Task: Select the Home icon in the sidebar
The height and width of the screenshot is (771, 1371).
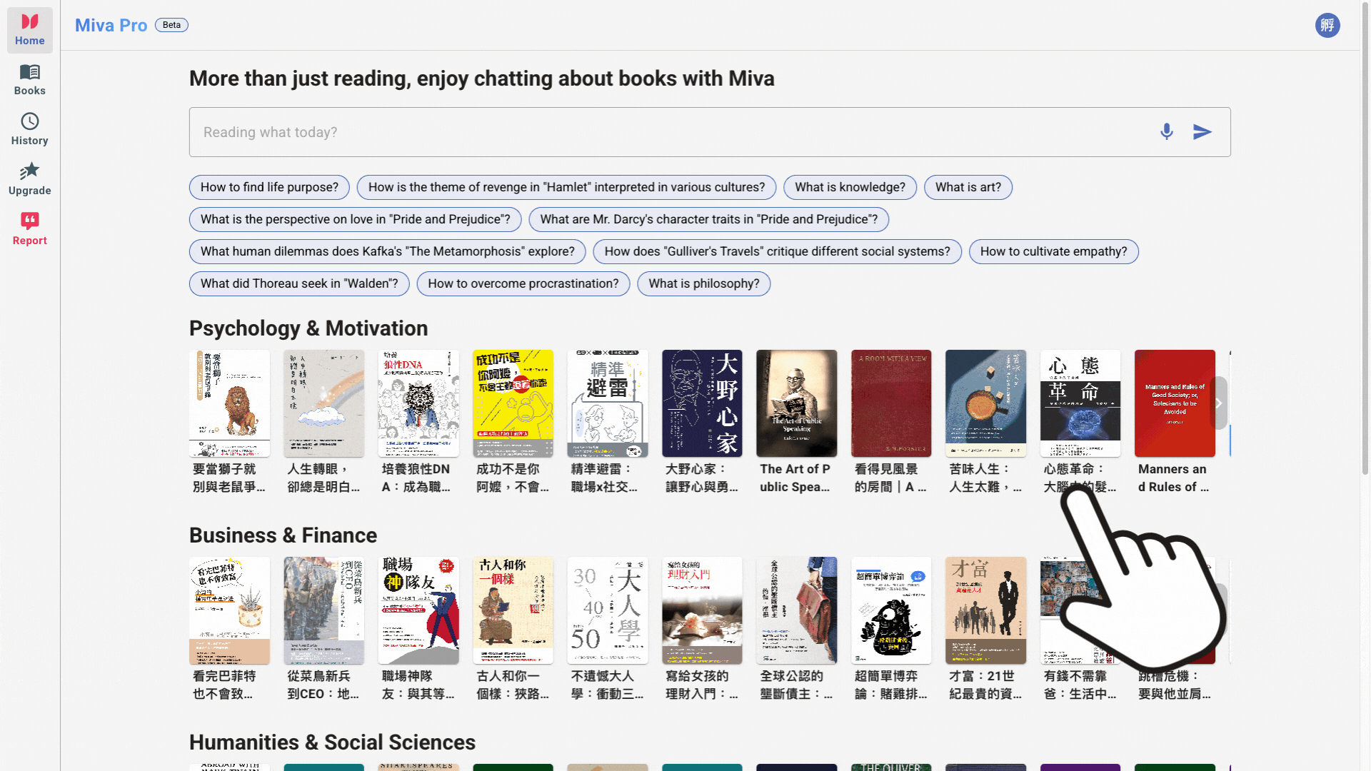Action: click(29, 22)
